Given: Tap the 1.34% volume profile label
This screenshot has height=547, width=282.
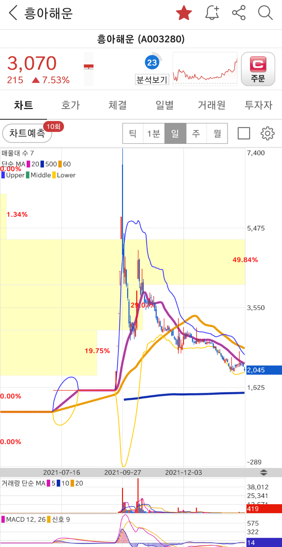Looking at the screenshot, I should [17, 215].
